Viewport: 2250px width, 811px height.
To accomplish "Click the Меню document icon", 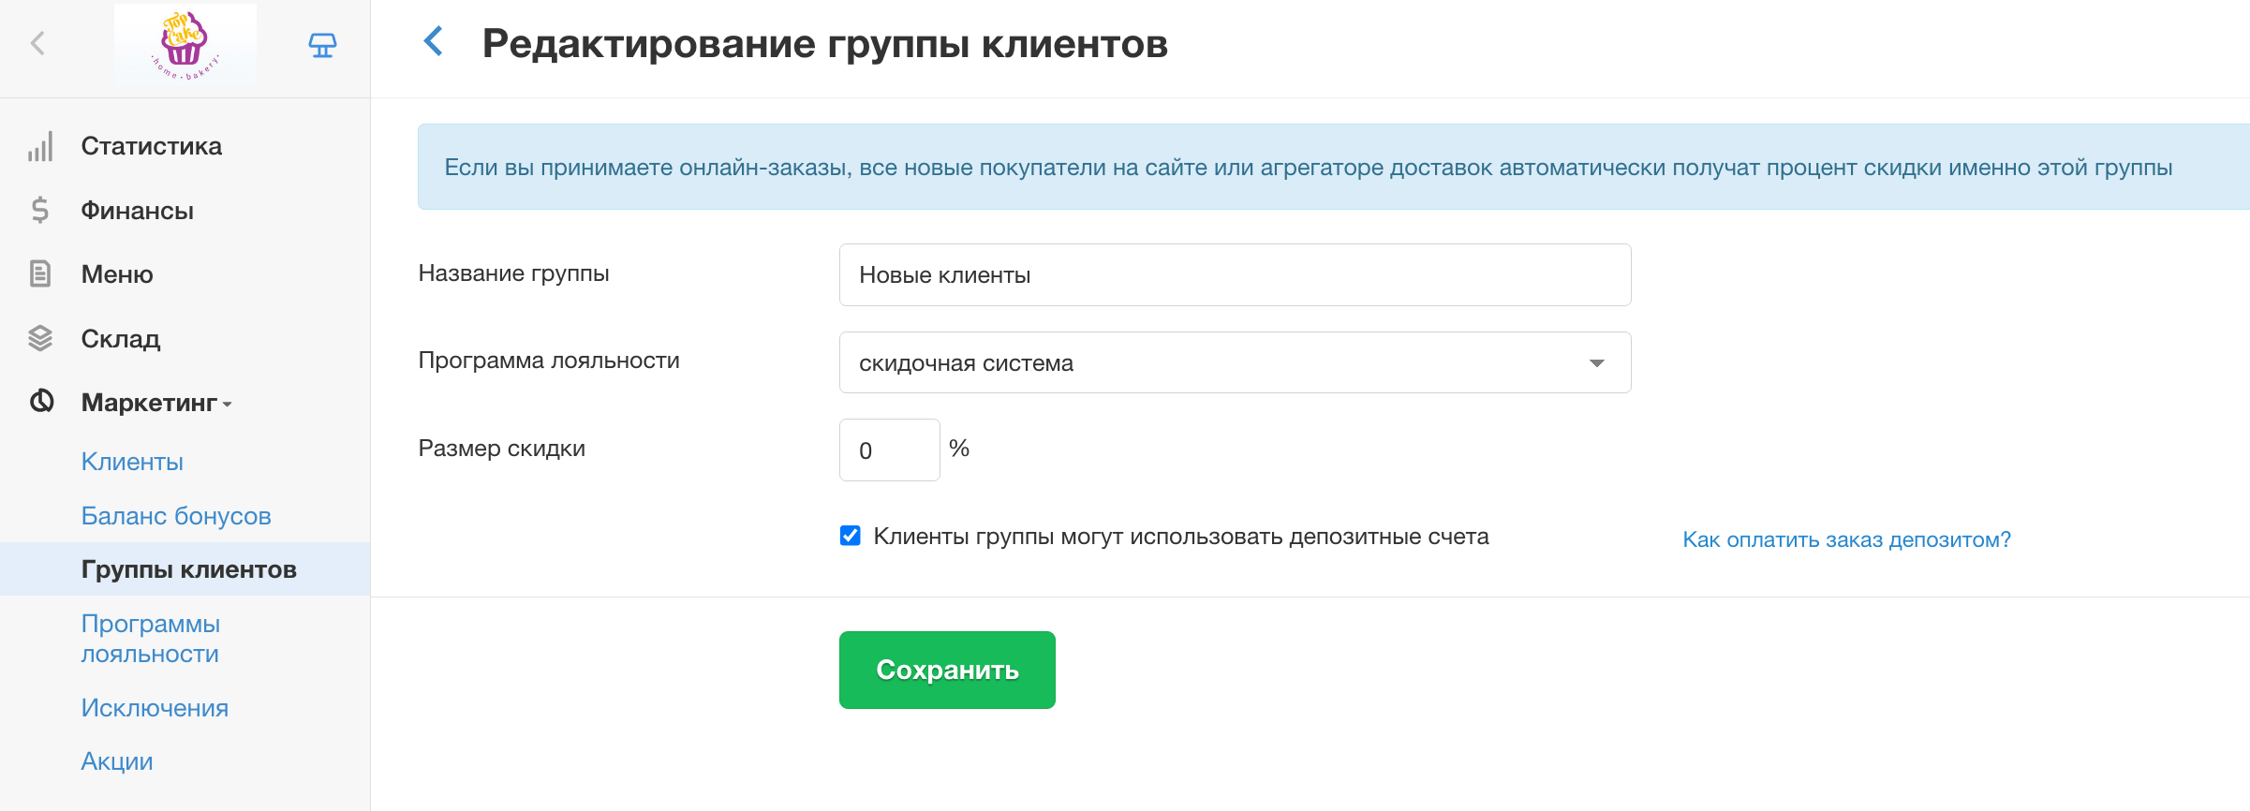I will [x=40, y=273].
